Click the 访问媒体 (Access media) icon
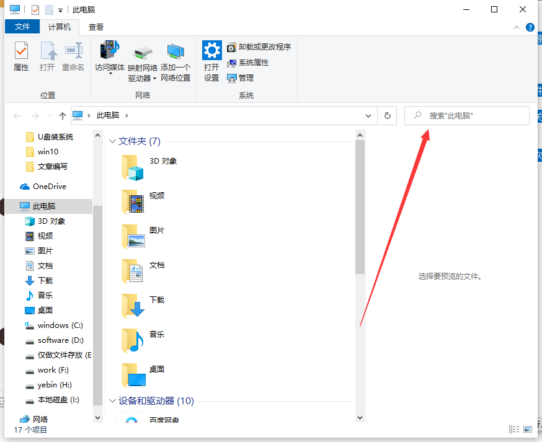Image resolution: width=542 pixels, height=442 pixels. click(x=109, y=59)
